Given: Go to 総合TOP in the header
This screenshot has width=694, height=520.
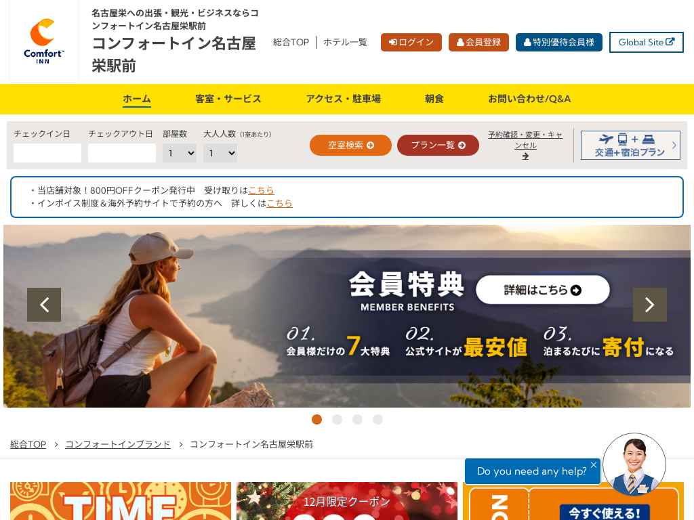Looking at the screenshot, I should pyautogui.click(x=291, y=43).
